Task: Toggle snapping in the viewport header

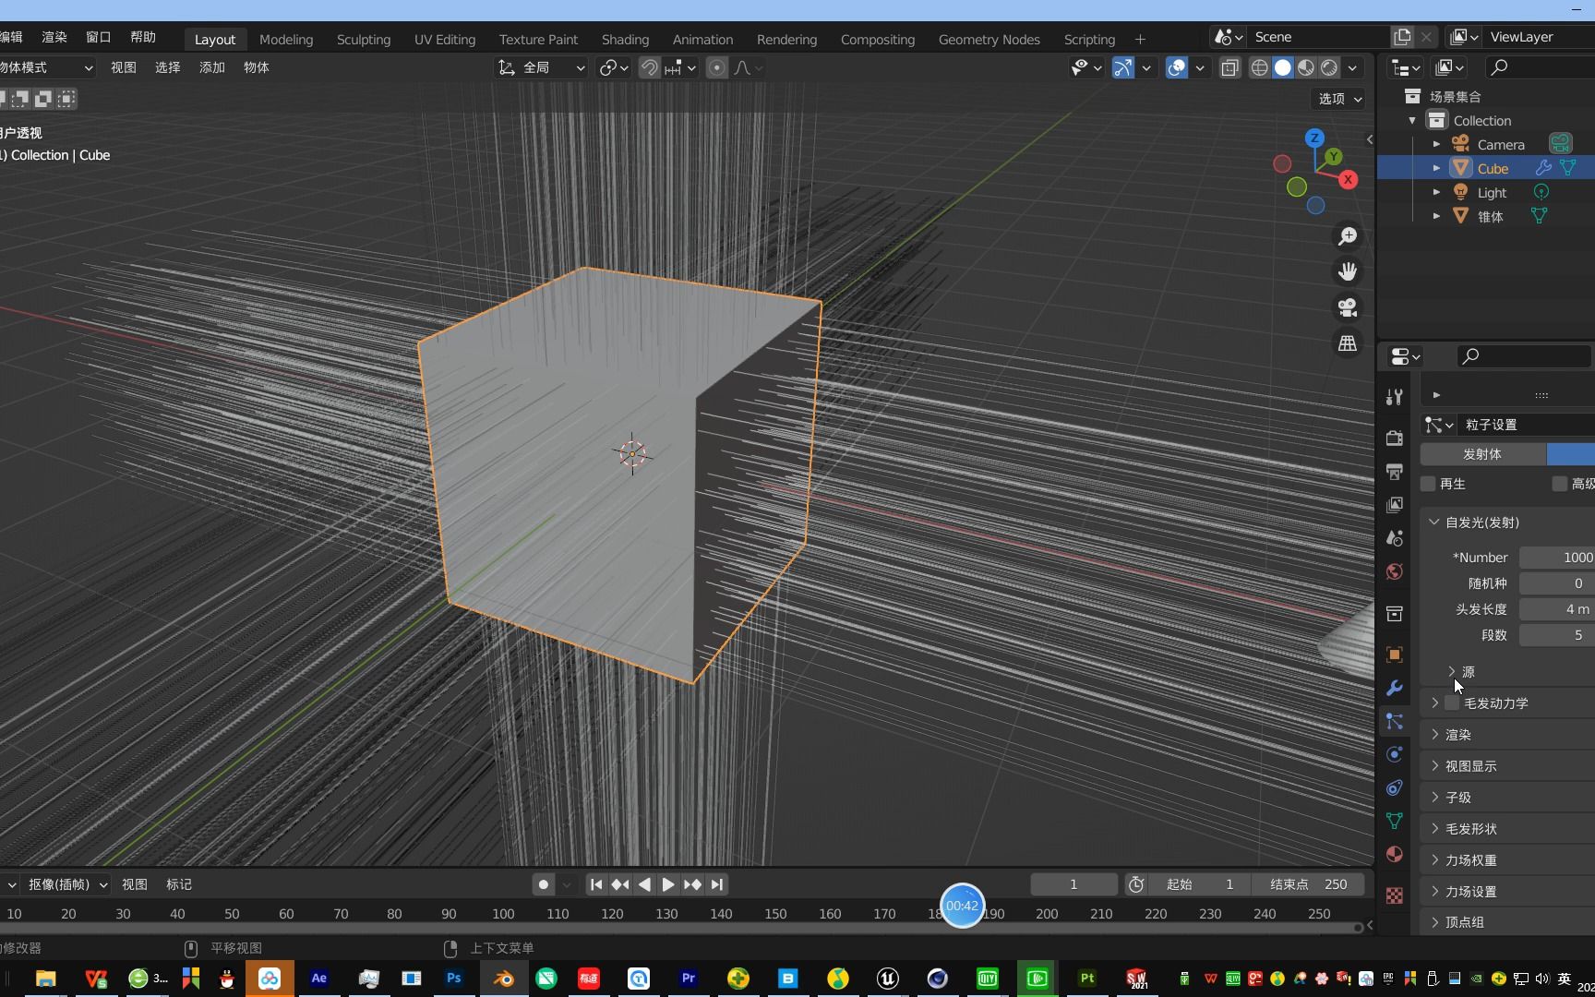Action: (x=650, y=67)
